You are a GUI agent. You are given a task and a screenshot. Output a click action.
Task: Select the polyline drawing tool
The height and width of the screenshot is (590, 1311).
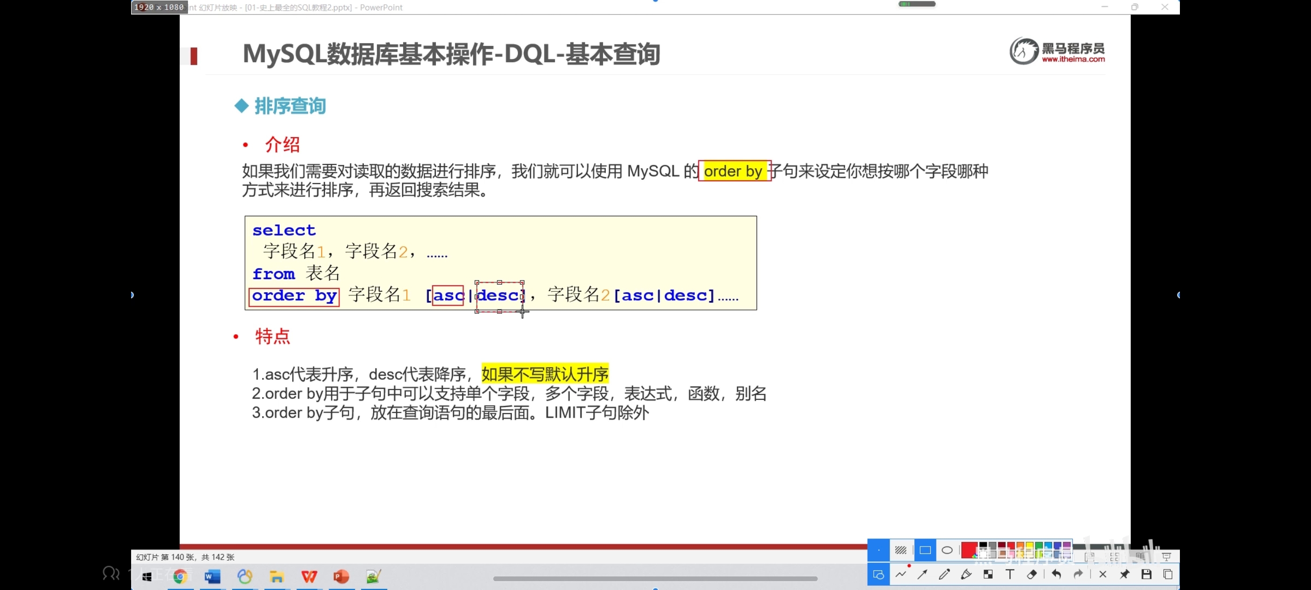[x=901, y=574]
